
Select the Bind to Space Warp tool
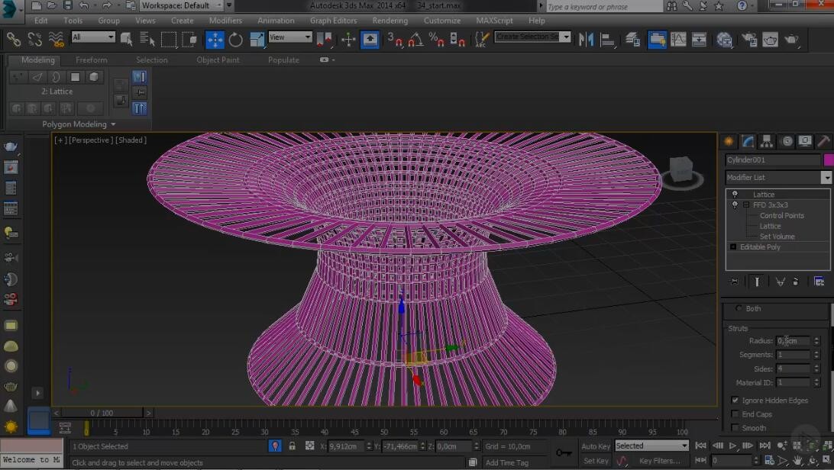57,40
